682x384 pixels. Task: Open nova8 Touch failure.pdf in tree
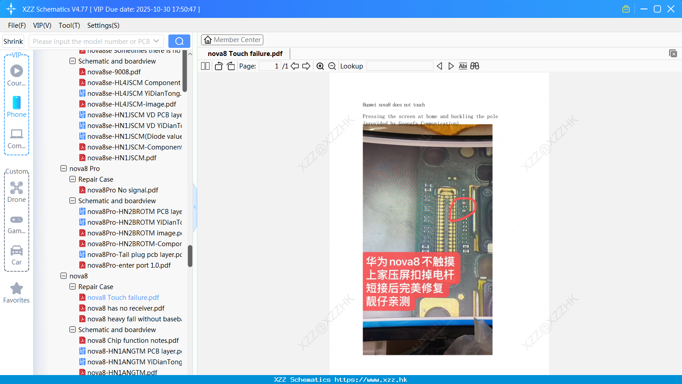click(123, 297)
